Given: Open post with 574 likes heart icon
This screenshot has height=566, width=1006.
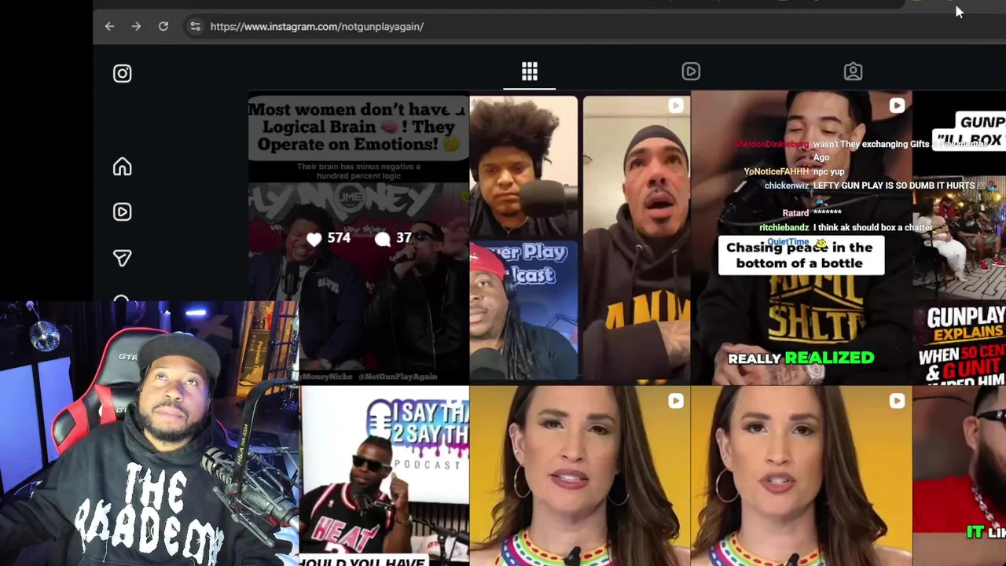Looking at the screenshot, I should tap(314, 239).
